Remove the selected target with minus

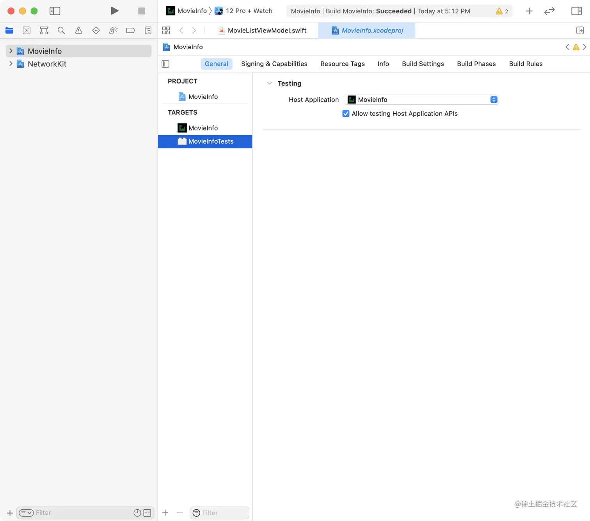(180, 513)
